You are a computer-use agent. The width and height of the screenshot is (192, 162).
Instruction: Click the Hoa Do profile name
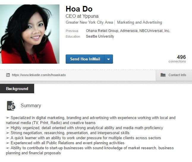click(79, 9)
